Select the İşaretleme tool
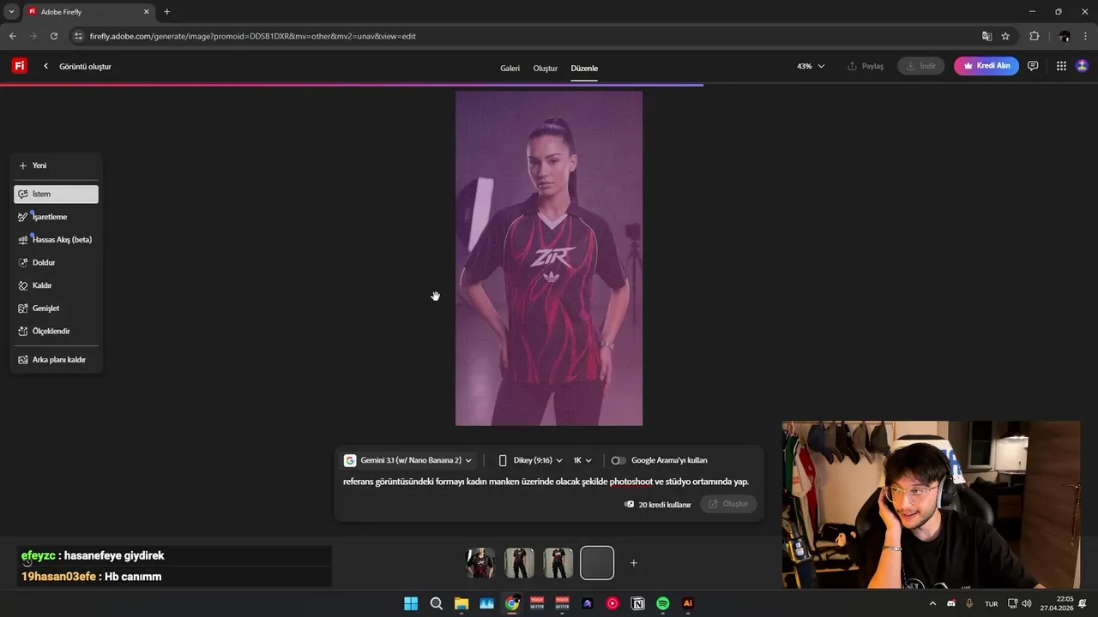The width and height of the screenshot is (1098, 617). coord(56,217)
